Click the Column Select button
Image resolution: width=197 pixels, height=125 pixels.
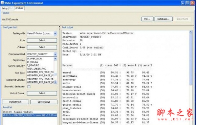(x=42, y=47)
